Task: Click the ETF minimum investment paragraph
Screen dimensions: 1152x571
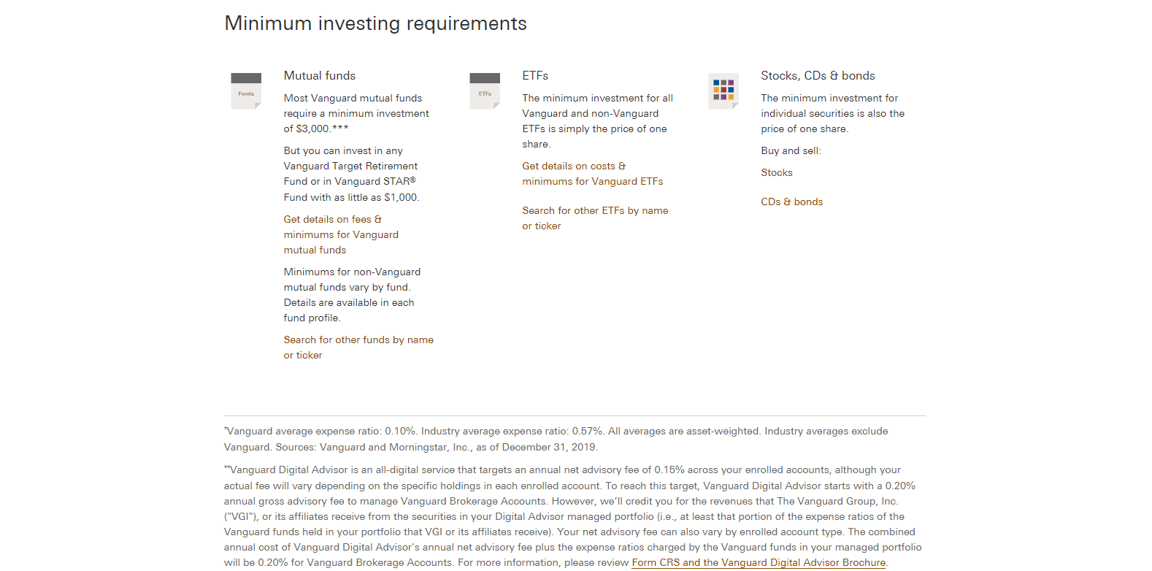Action: click(597, 121)
